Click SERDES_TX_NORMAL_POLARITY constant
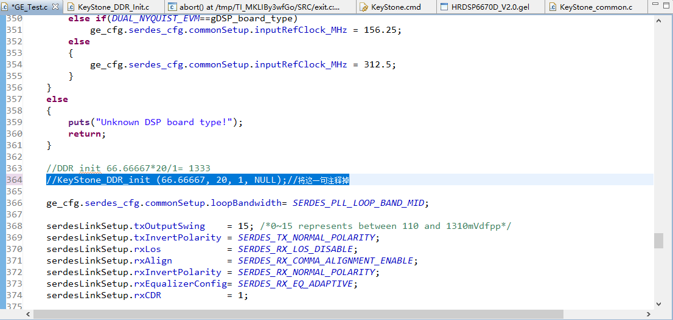 pyautogui.click(x=307, y=237)
